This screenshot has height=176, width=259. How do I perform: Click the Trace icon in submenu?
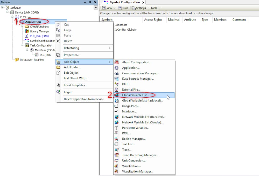[116, 150]
